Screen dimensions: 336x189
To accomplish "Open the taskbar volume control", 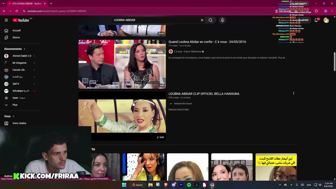I will [x=320, y=185].
